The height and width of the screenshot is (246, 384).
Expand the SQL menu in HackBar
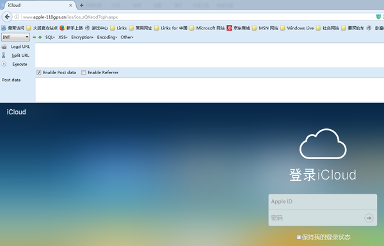(x=50, y=37)
